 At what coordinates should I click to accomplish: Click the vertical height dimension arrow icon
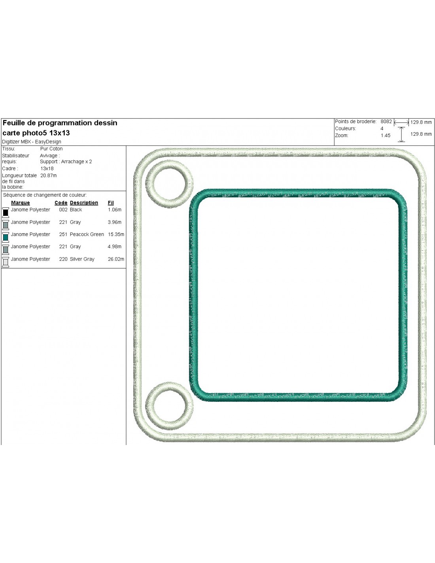(401, 134)
